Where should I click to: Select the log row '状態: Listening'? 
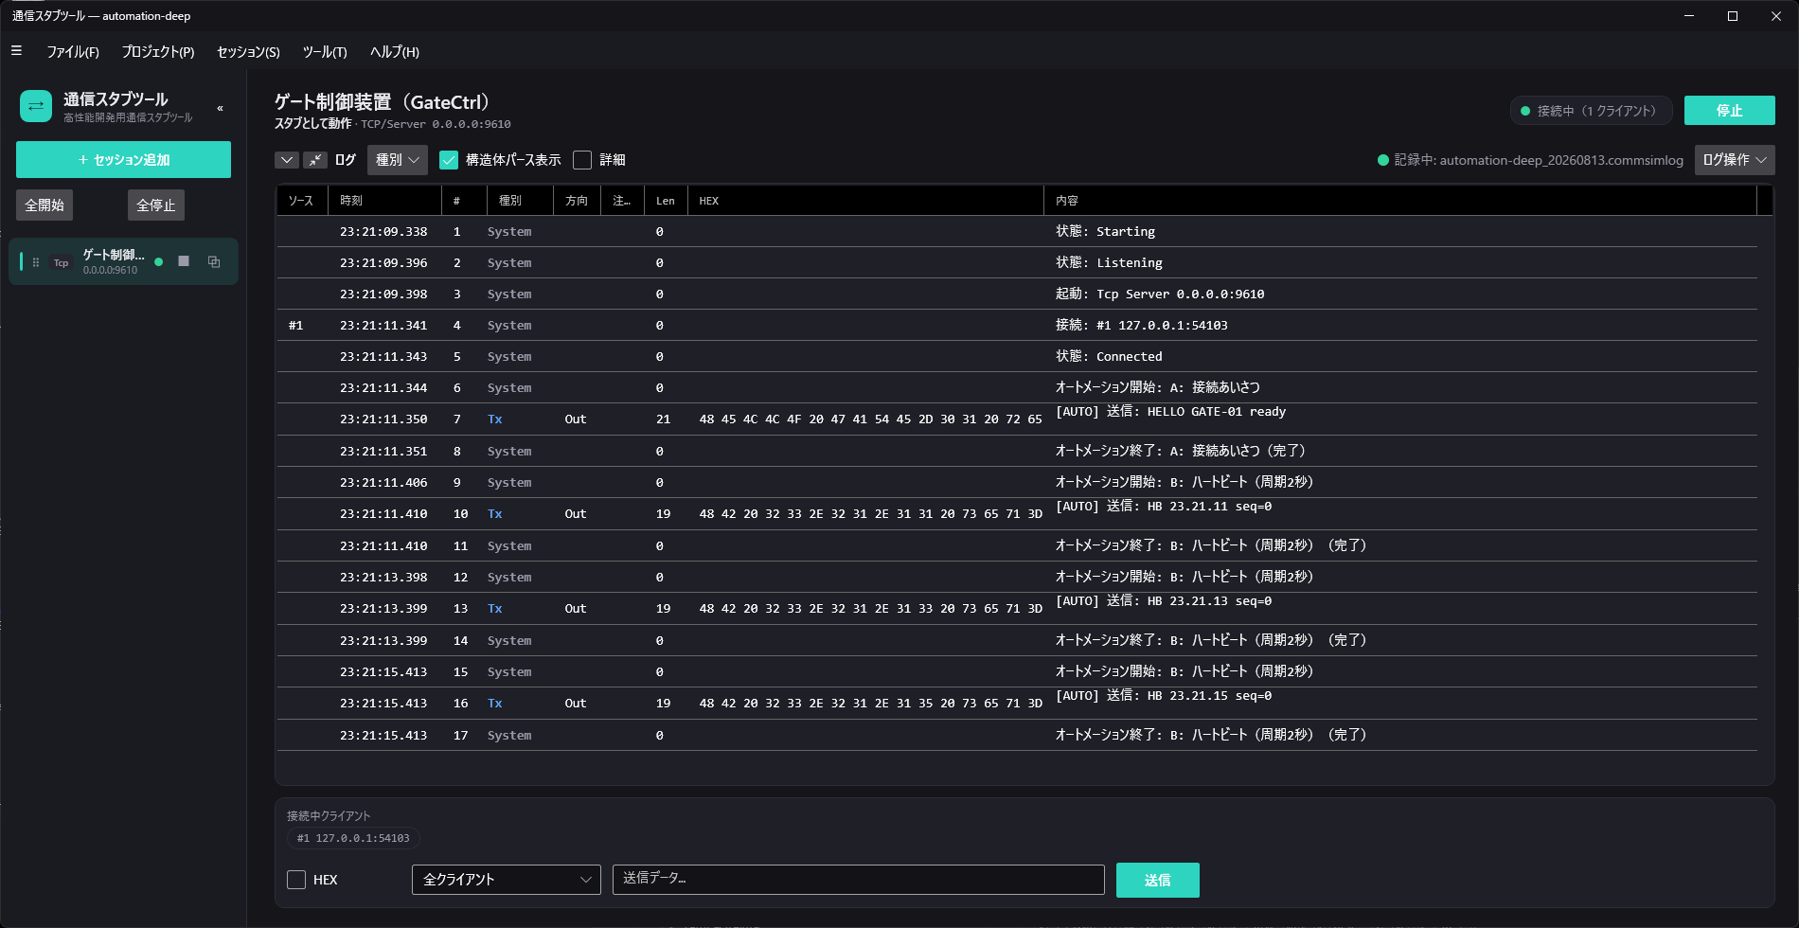point(1017,262)
